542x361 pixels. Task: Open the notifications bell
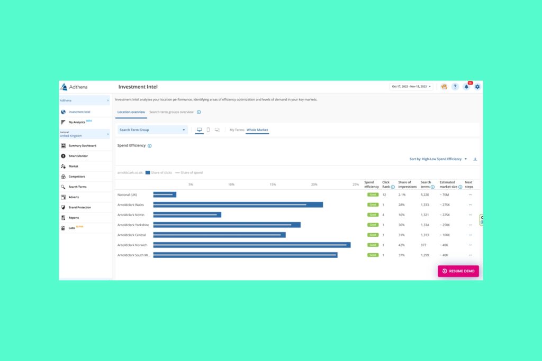(466, 86)
